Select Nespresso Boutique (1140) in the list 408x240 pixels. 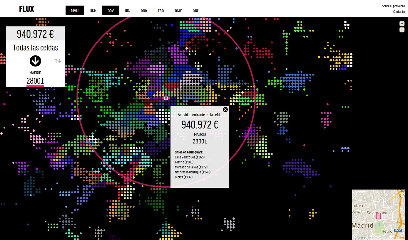coord(193,172)
